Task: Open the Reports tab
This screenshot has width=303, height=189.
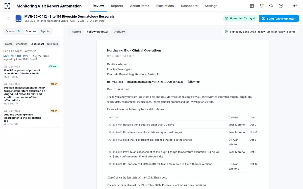Action: click(117, 6)
